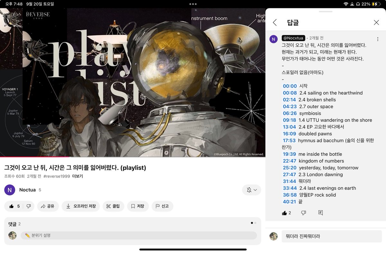Viewport: 386px width, 253px height.
Task: Jump to timestamp 16:09 doubled pawns
Action: click(289, 134)
